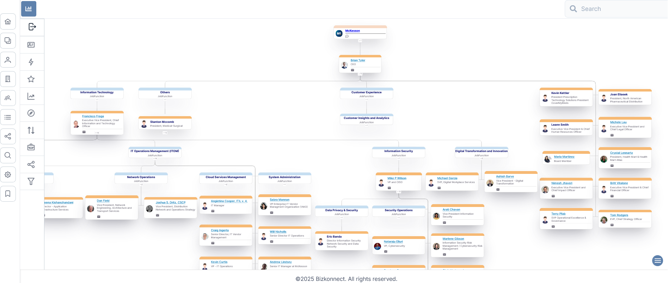Click the email icon on Brian Tyler card
Image resolution: width=668 pixels, height=283 pixels.
[x=353, y=70]
